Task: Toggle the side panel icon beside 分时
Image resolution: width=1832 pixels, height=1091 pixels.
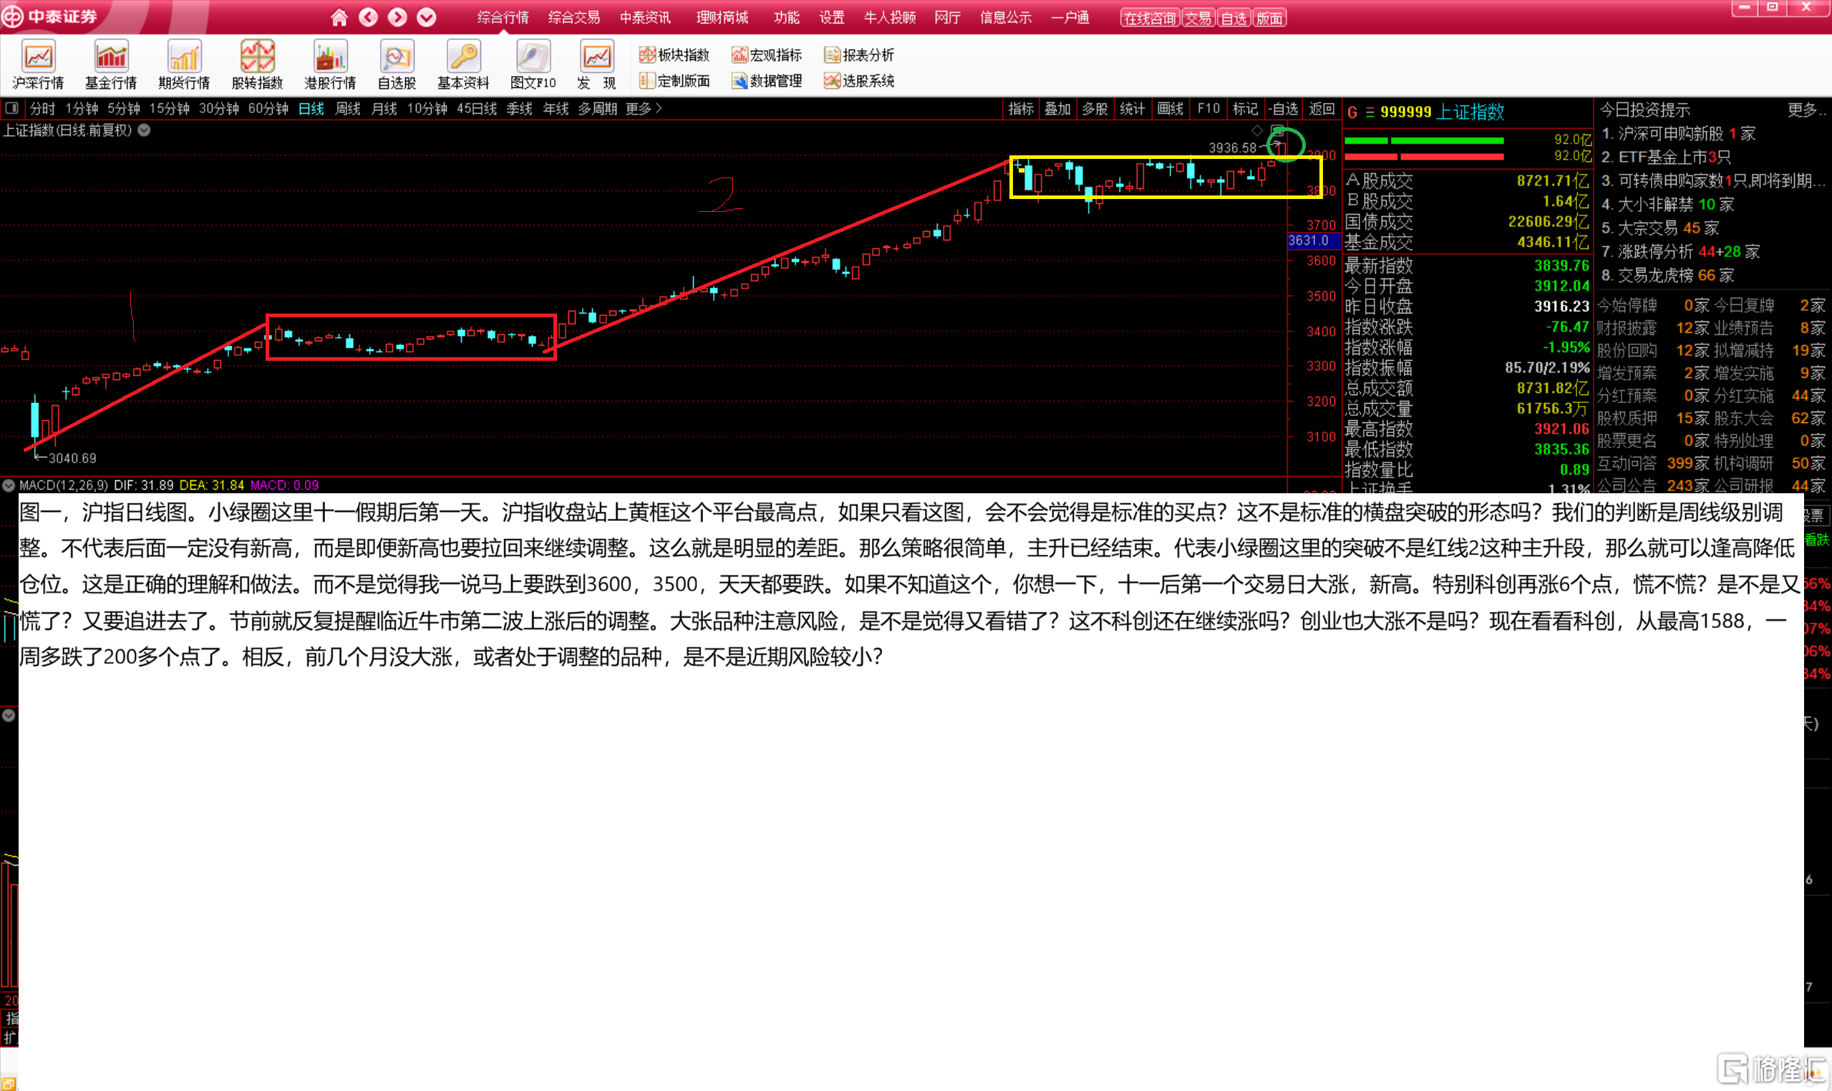Action: (11, 109)
